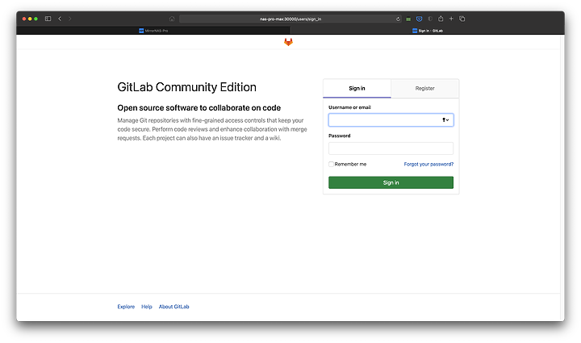Screen dimensions: 581x343
Task: Select the Sign in · GitLab browser tab
Action: tap(428, 31)
